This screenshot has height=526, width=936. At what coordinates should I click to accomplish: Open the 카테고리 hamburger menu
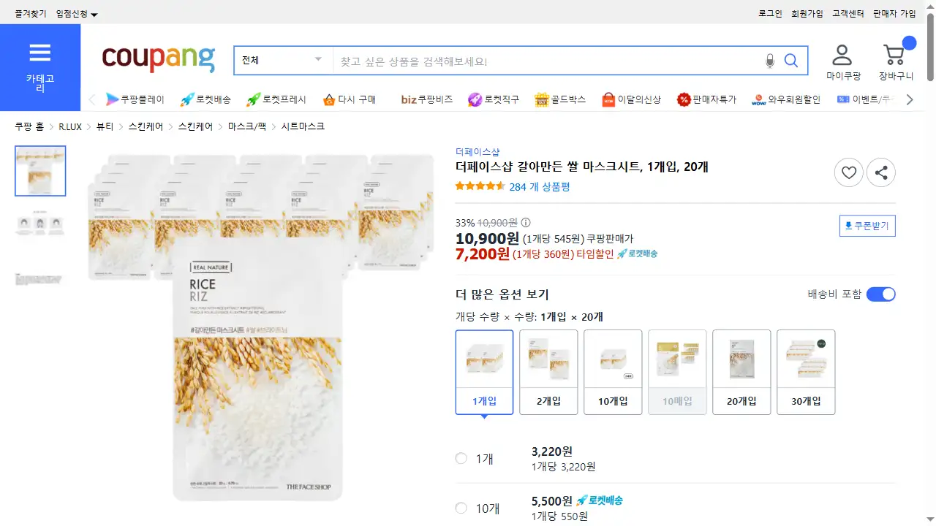pyautogui.click(x=40, y=67)
